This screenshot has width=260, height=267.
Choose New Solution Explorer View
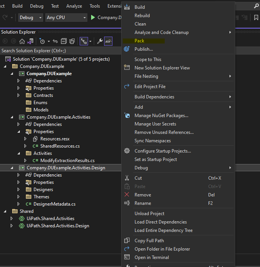pos(178,68)
